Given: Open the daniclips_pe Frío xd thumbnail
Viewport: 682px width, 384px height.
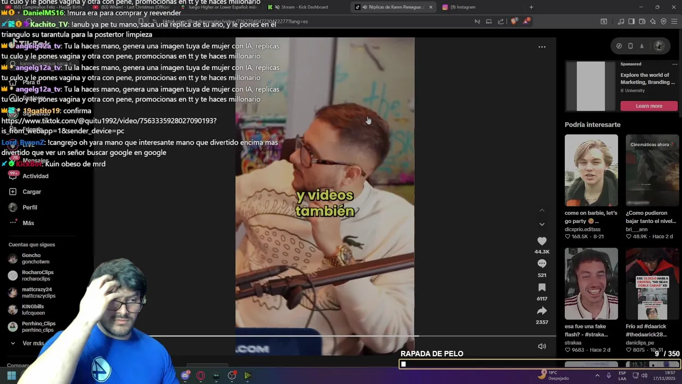Looking at the screenshot, I should coord(652,284).
